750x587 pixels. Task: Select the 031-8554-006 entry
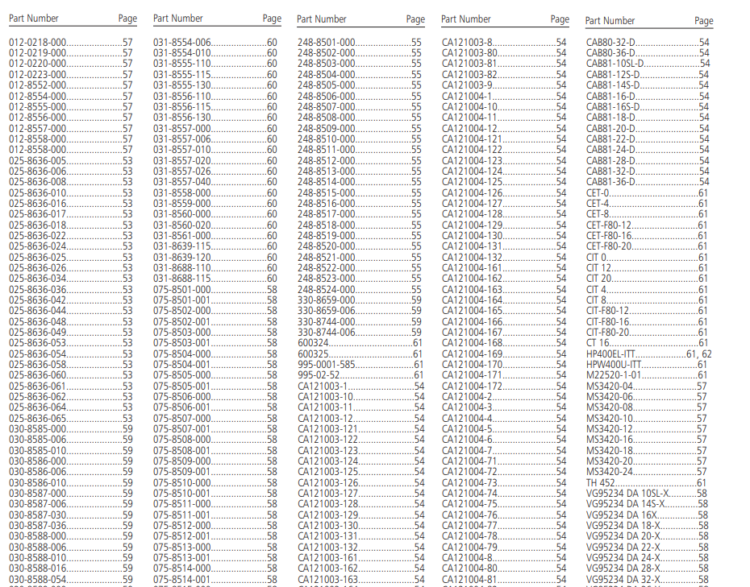(182, 42)
